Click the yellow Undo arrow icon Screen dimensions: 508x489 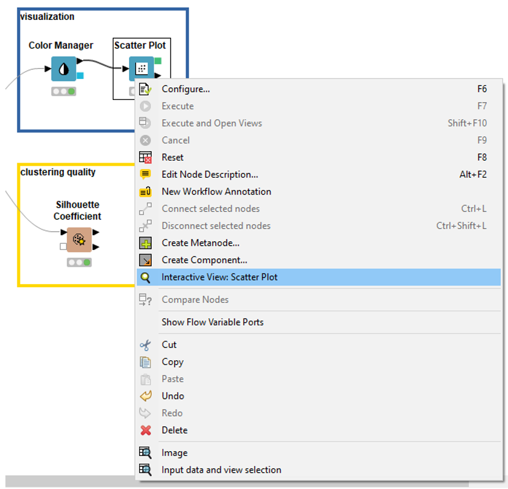pyautogui.click(x=145, y=396)
